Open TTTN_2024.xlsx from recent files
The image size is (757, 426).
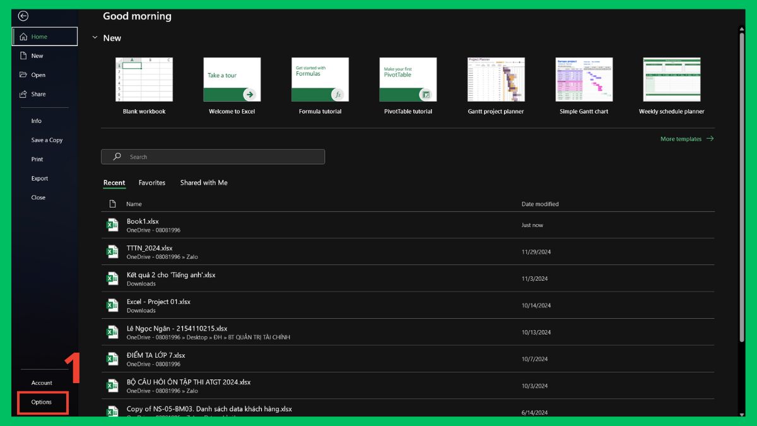(x=408, y=252)
